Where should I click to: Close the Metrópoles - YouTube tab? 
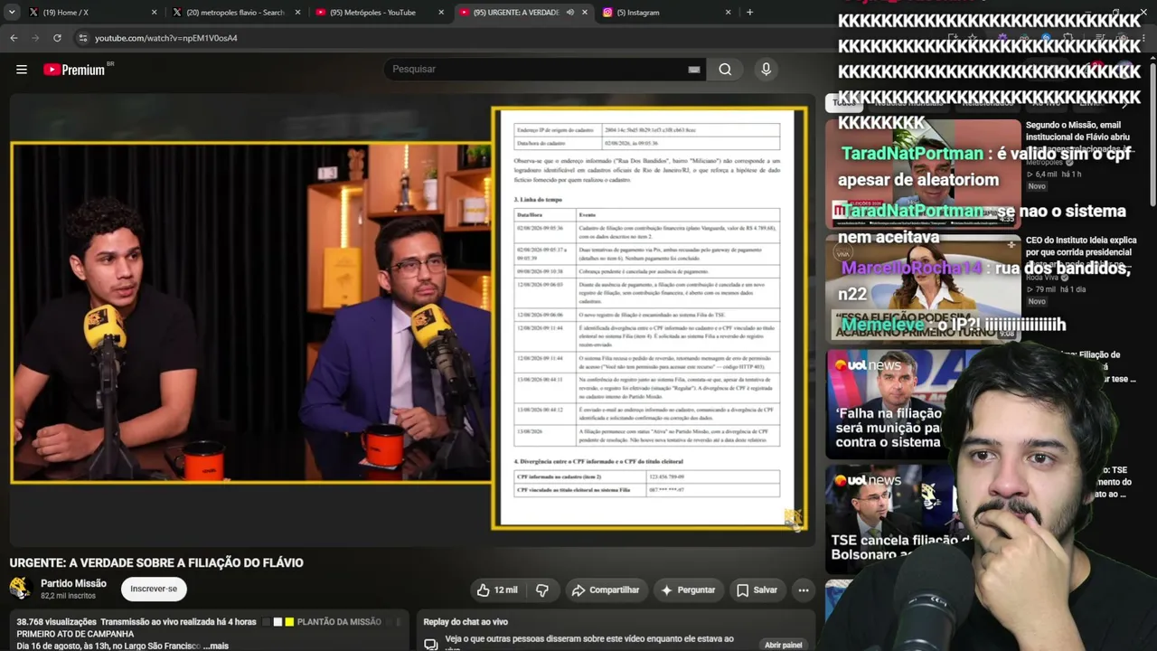(x=441, y=13)
